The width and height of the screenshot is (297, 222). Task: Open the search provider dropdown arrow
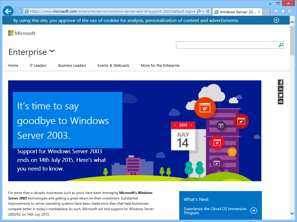pyautogui.click(x=204, y=12)
